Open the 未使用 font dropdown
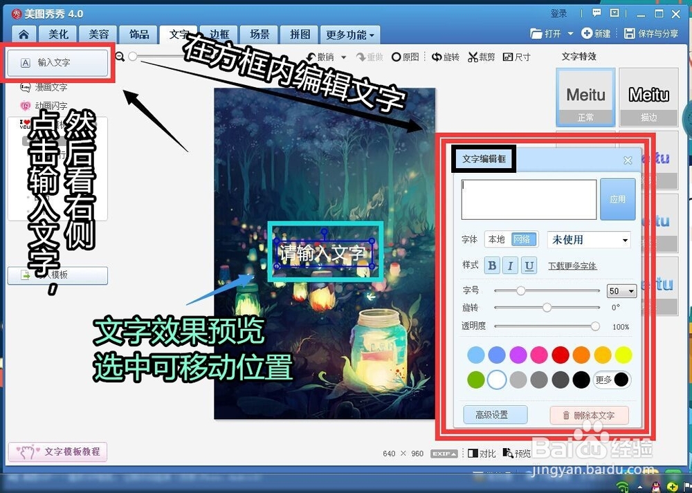The width and height of the screenshot is (692, 493). (x=589, y=240)
